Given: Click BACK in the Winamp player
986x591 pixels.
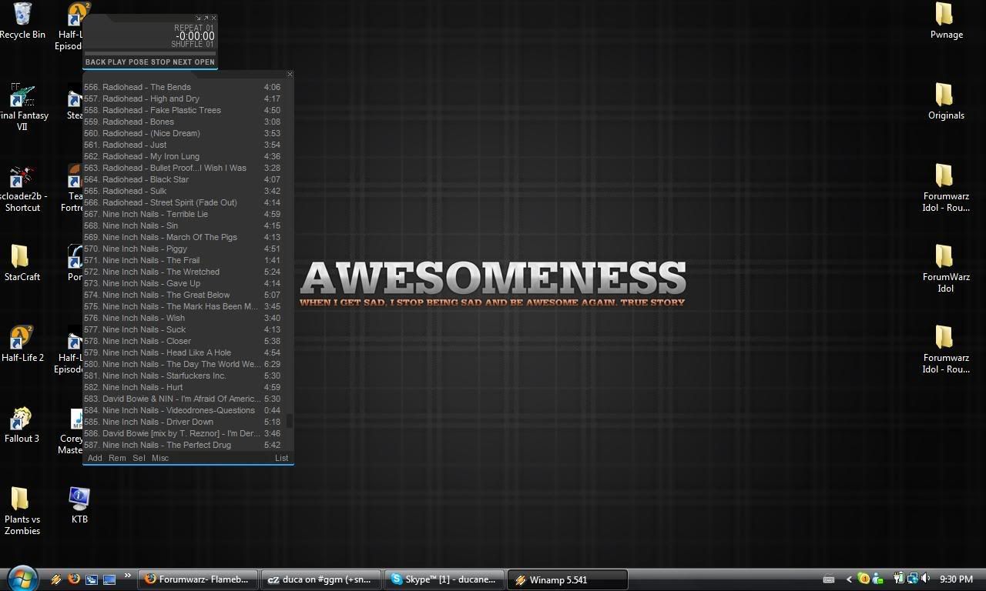Looking at the screenshot, I should pyautogui.click(x=96, y=62).
